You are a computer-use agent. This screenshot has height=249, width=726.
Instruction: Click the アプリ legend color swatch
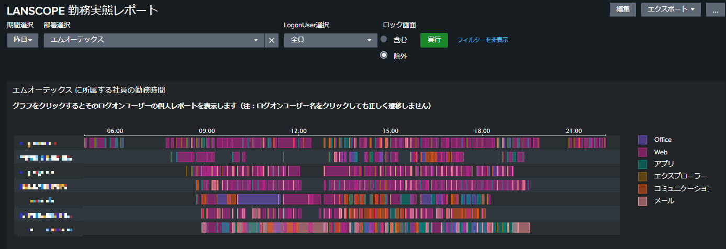click(643, 164)
